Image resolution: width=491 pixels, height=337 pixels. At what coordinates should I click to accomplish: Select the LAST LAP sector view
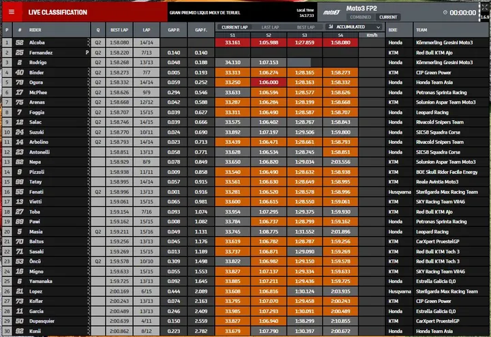coord(270,27)
